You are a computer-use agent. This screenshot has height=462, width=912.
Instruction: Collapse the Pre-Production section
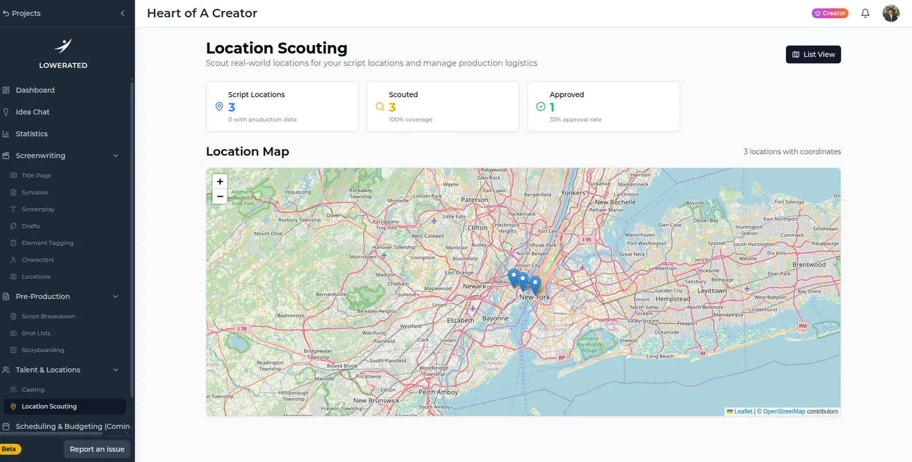tap(116, 296)
